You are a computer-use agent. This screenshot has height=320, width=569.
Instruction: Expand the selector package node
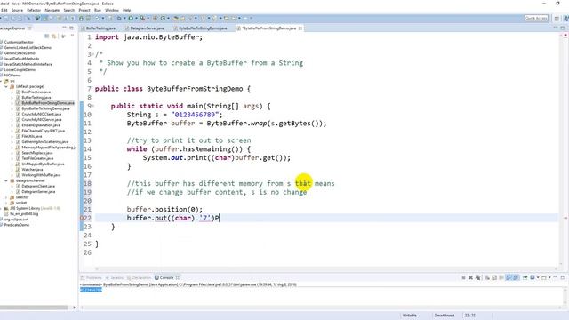pyautogui.click(x=6, y=197)
